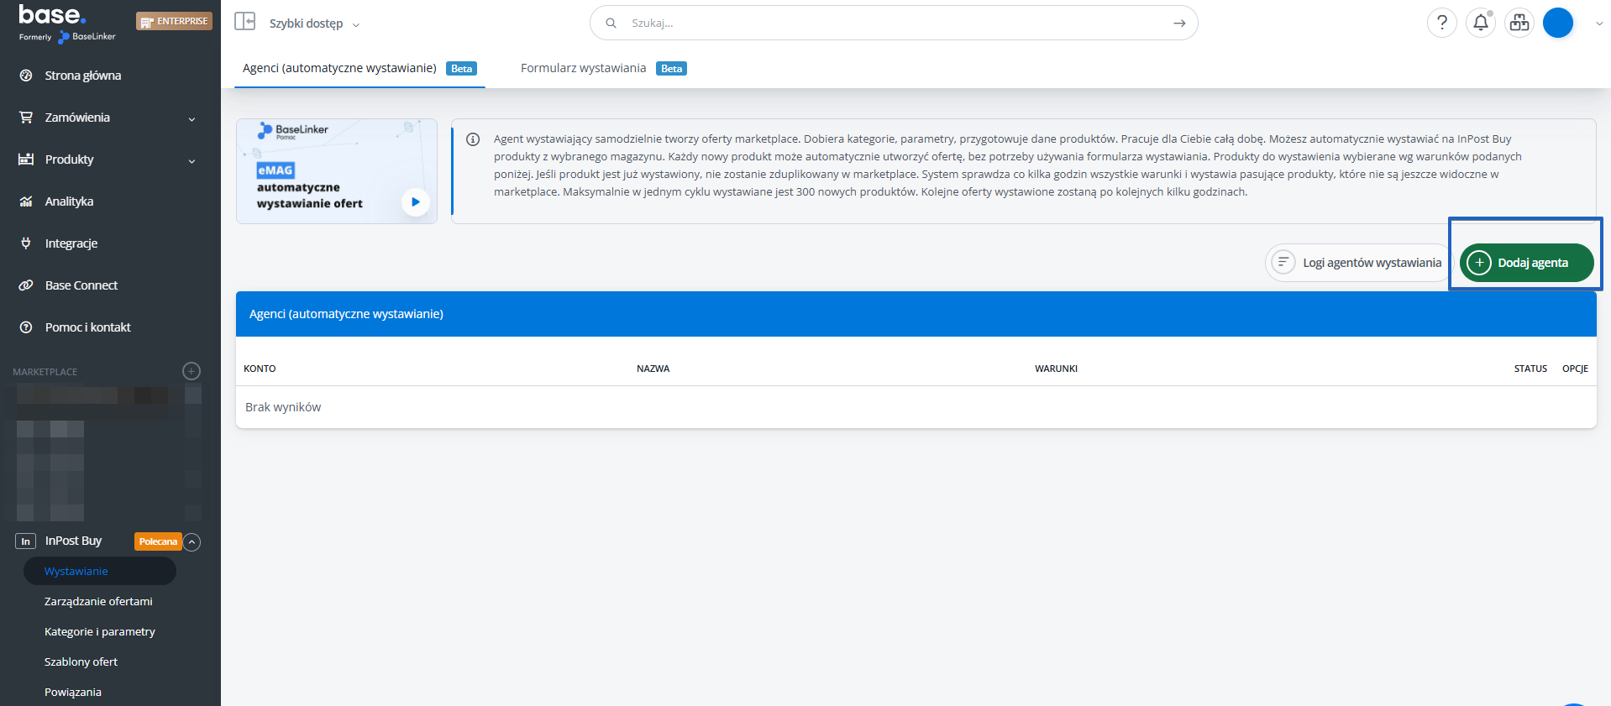Click the Dodaj agenta button

click(1525, 263)
